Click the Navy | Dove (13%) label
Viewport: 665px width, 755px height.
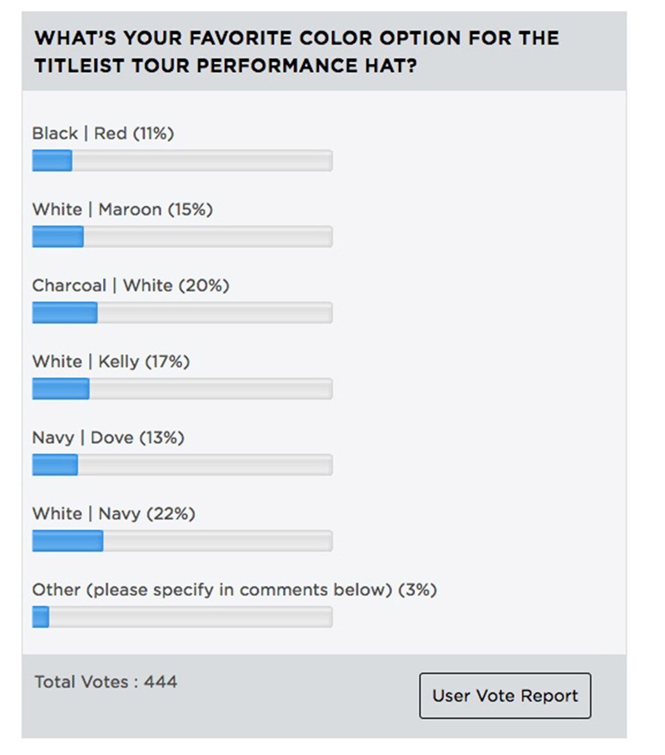click(x=108, y=438)
